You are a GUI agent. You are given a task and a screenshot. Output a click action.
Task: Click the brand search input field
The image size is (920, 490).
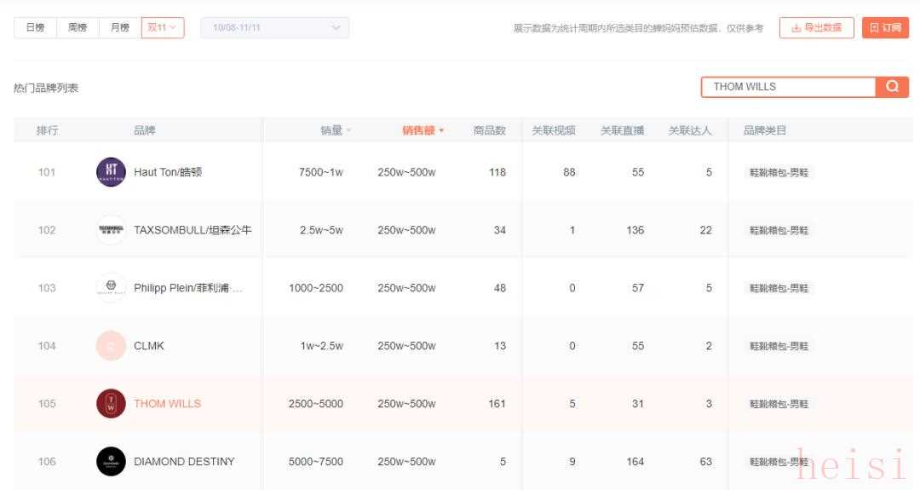[788, 86]
